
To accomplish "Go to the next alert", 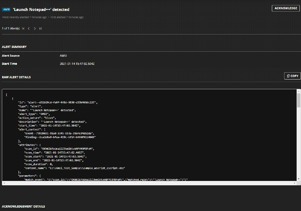I will tap(35, 28).
